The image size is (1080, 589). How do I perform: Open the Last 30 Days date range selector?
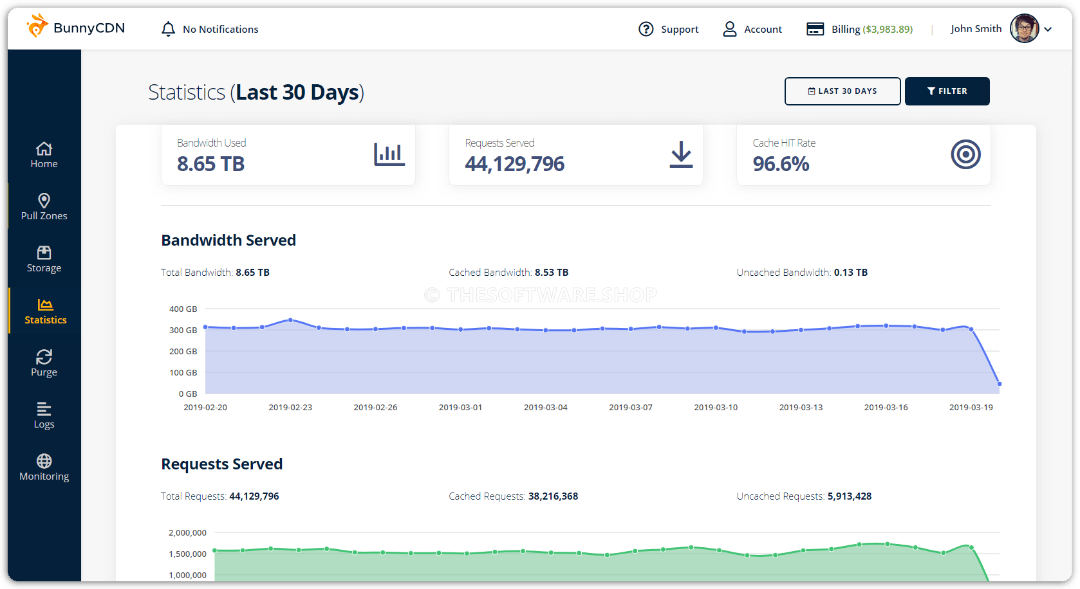click(842, 91)
